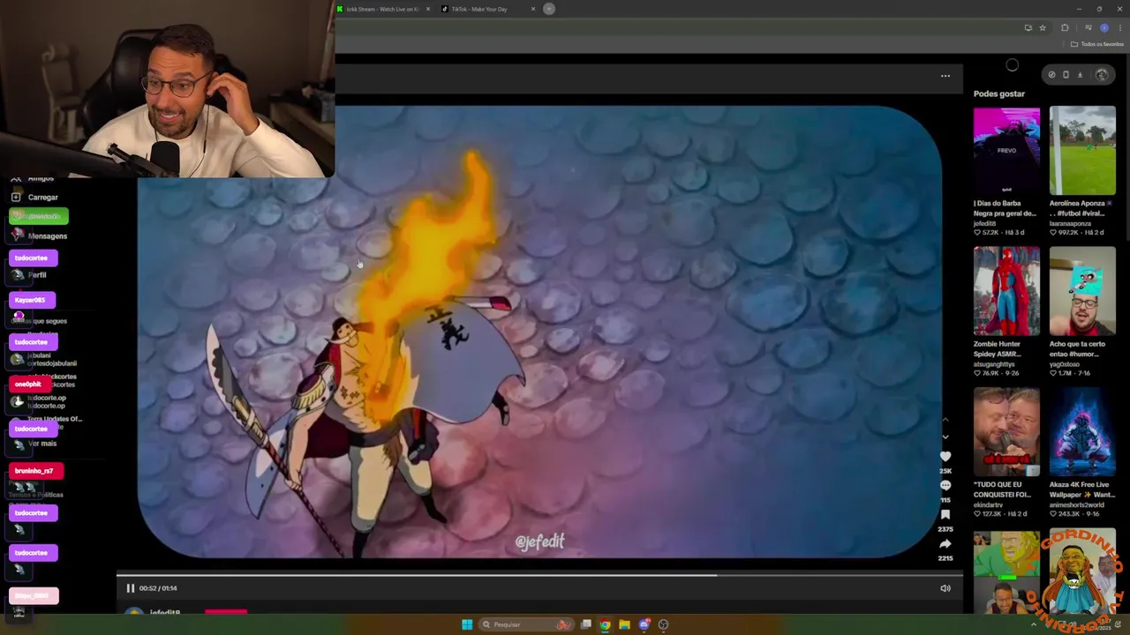
Task: Open comments via speech bubble icon
Action: click(945, 485)
